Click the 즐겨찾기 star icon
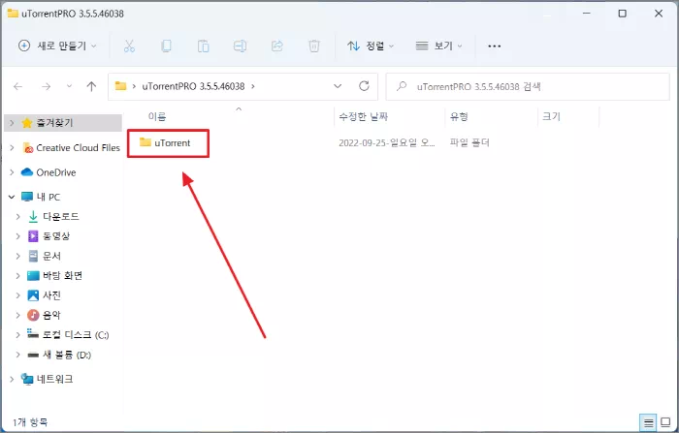Viewport: 679px width, 433px height. point(27,123)
